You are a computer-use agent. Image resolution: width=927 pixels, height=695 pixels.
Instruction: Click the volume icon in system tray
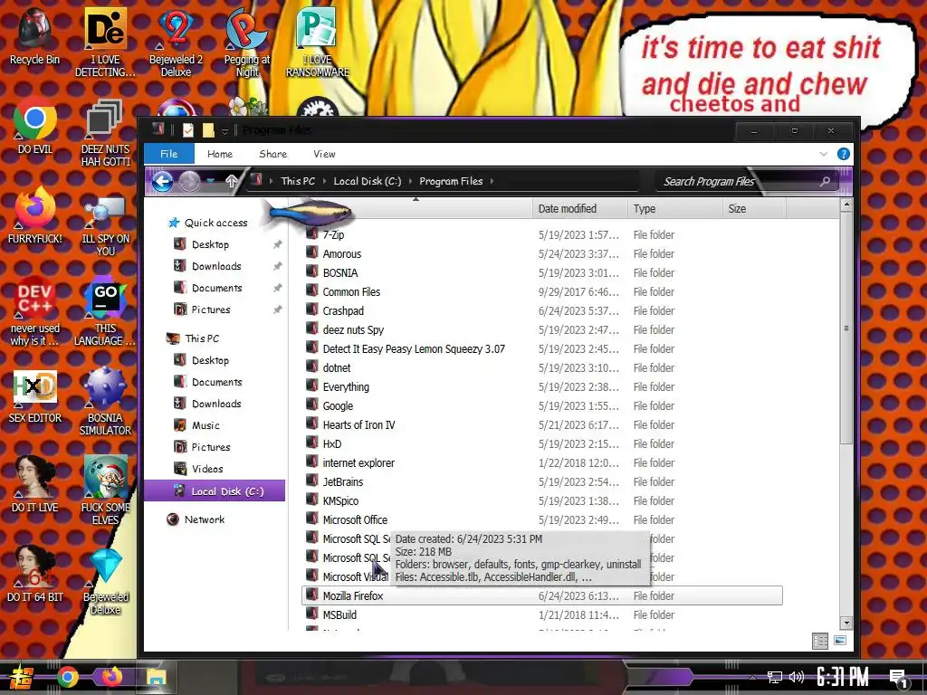(x=797, y=677)
